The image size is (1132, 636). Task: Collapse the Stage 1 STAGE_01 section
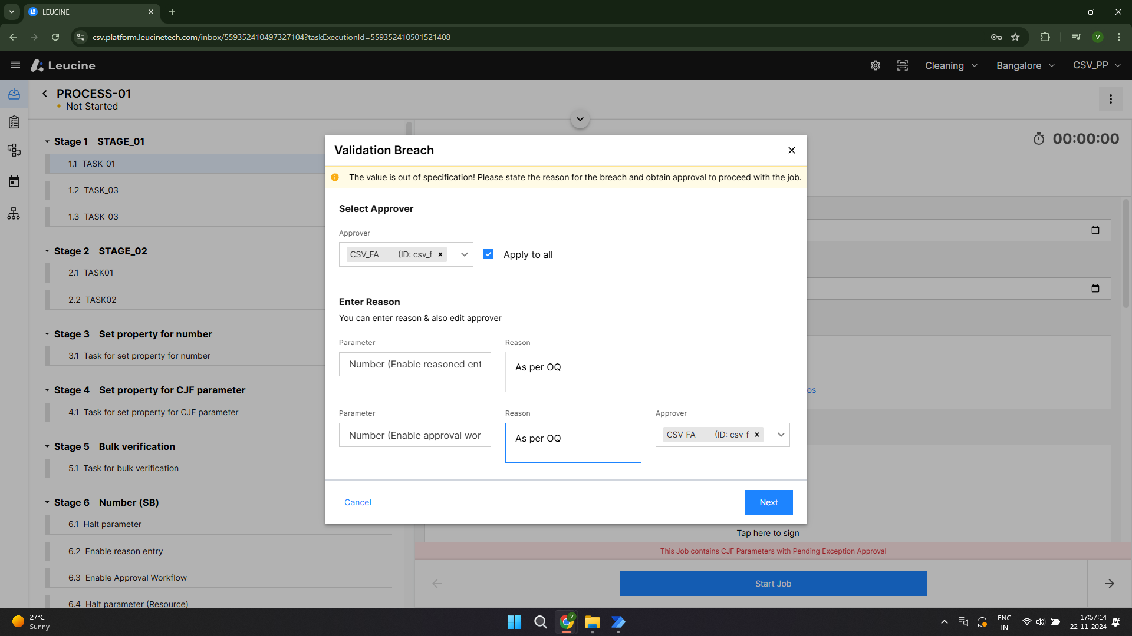pos(47,141)
